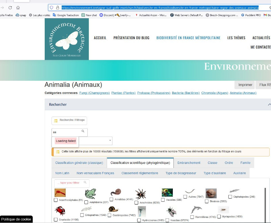Viewport: 271px width, 223px height.
Task: Open Présentation du blog menu item
Action: coord(131,38)
